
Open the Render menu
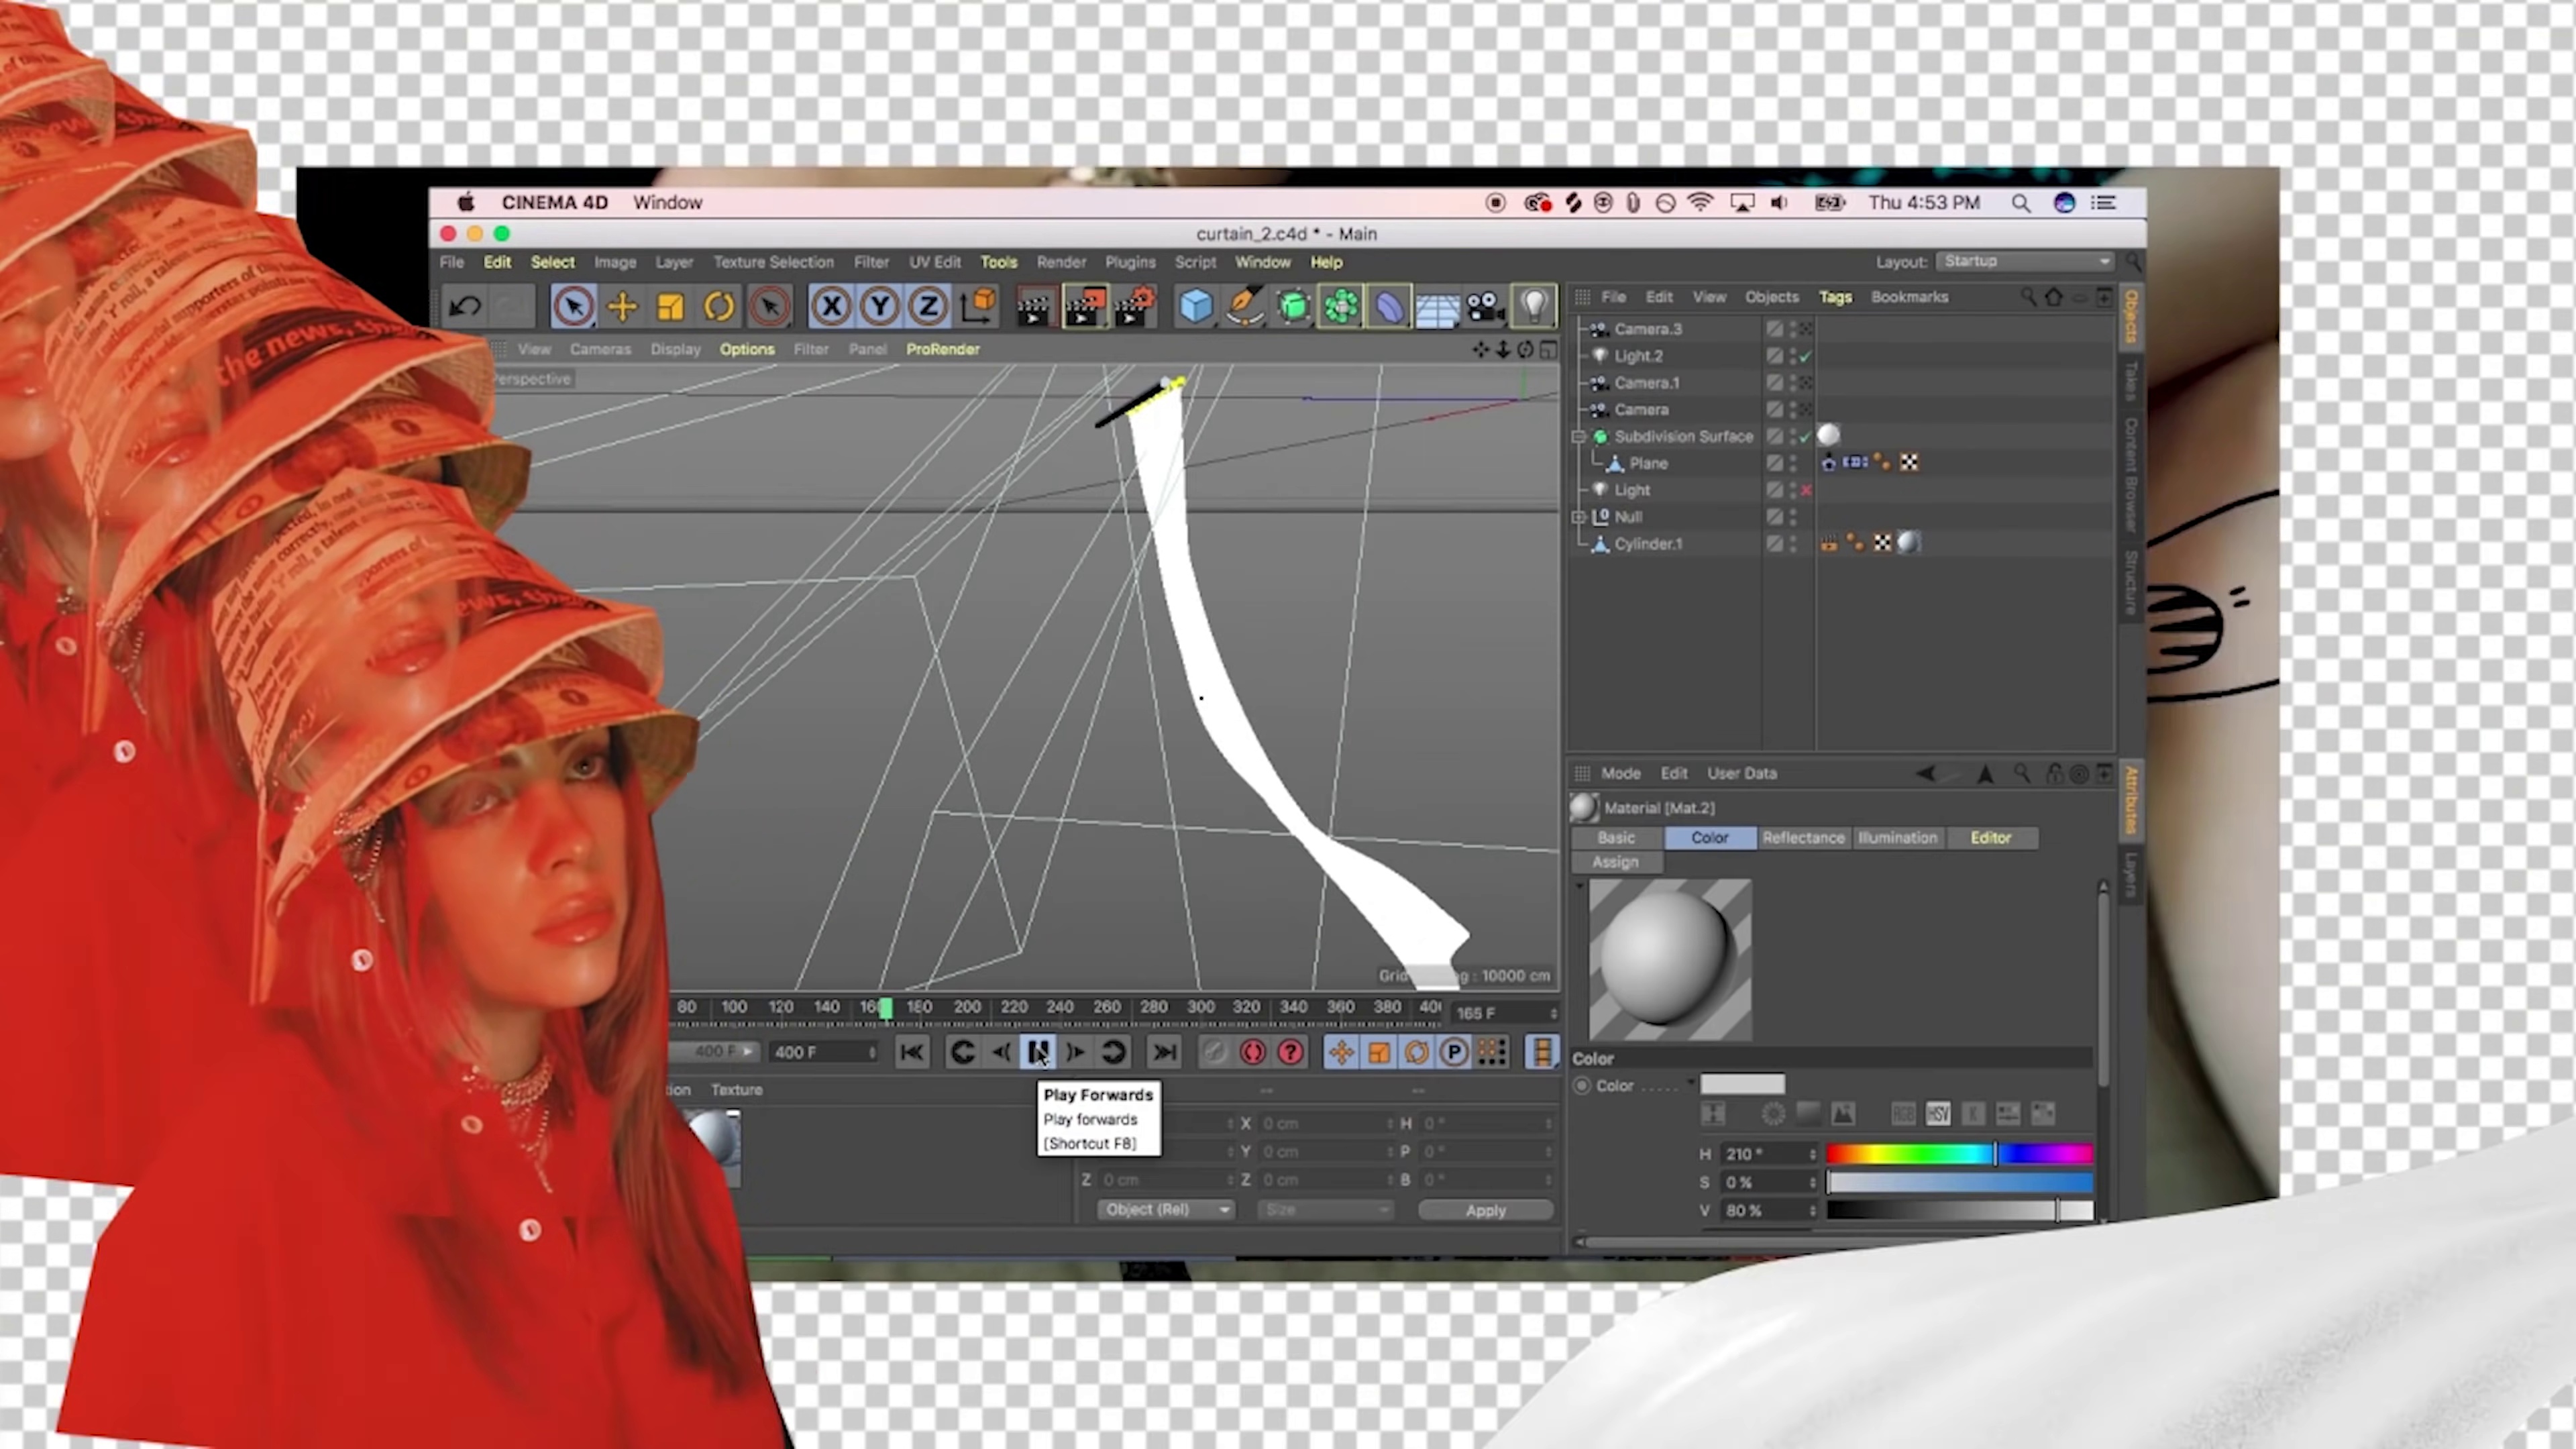[x=1060, y=262]
